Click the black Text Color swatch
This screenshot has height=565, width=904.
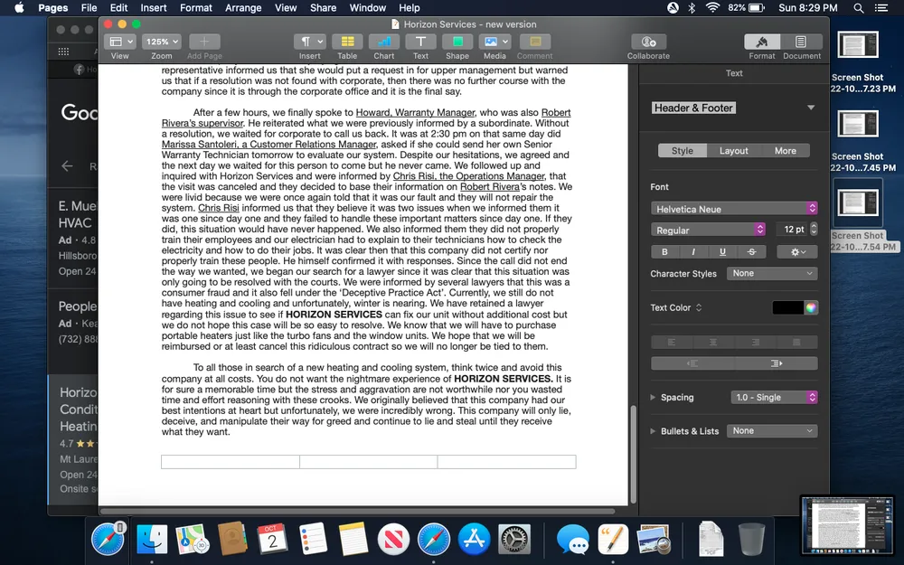coord(787,307)
